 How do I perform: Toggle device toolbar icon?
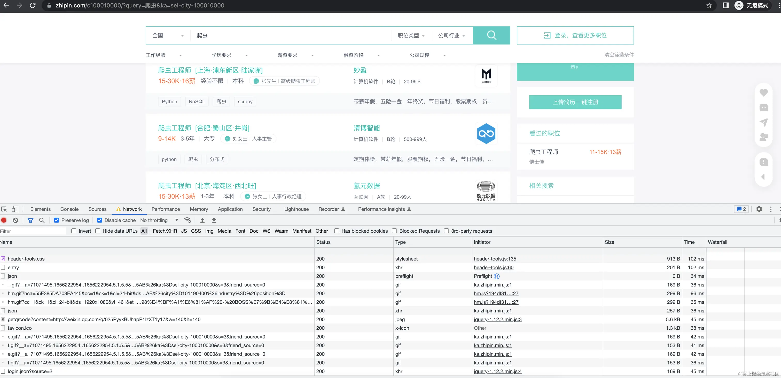tap(15, 209)
